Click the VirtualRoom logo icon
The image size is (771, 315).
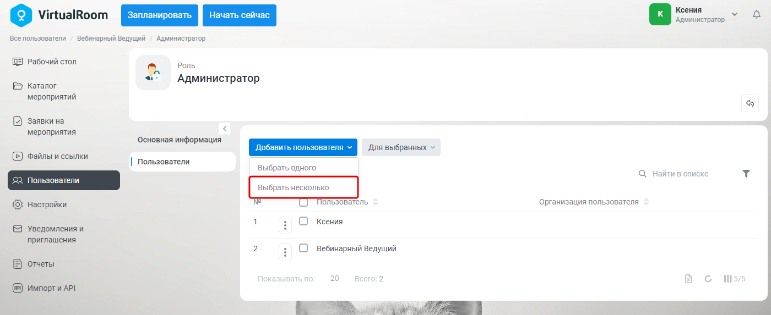pyautogui.click(x=21, y=15)
